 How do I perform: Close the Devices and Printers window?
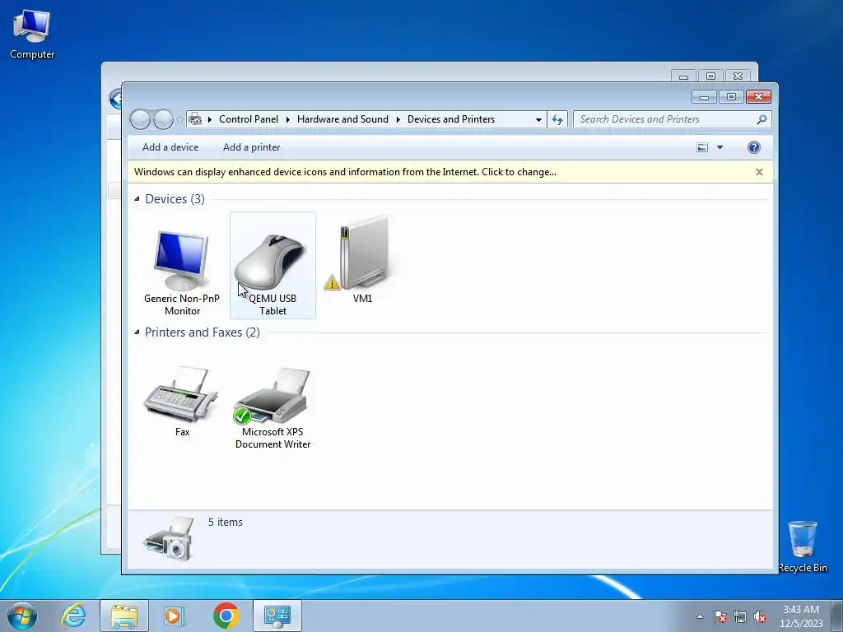pyautogui.click(x=758, y=97)
